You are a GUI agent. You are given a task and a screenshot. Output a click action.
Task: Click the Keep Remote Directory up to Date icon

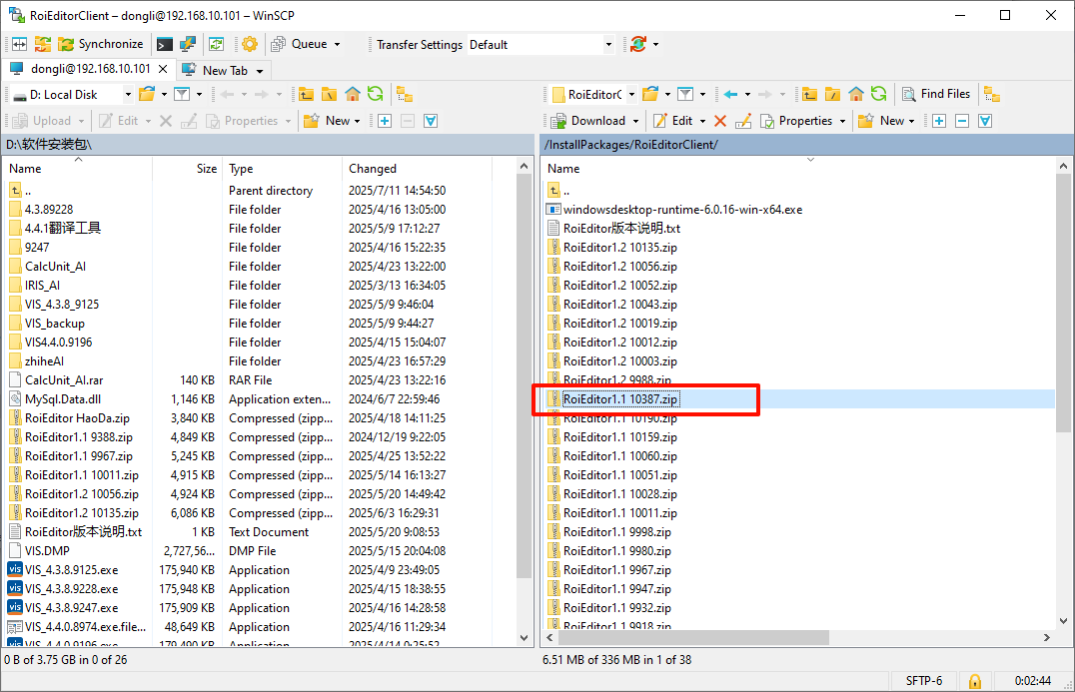tap(217, 45)
